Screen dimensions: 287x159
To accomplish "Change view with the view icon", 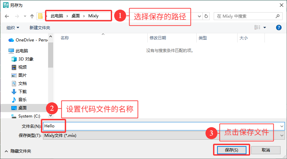I will 257,28.
